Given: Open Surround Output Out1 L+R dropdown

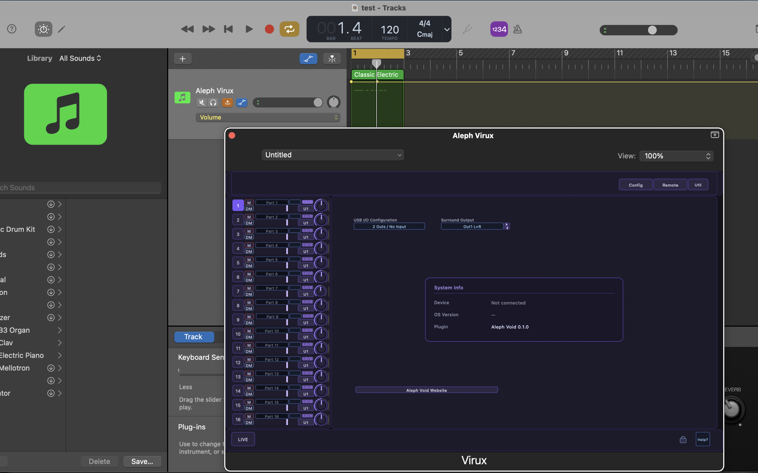Looking at the screenshot, I should pos(472,227).
